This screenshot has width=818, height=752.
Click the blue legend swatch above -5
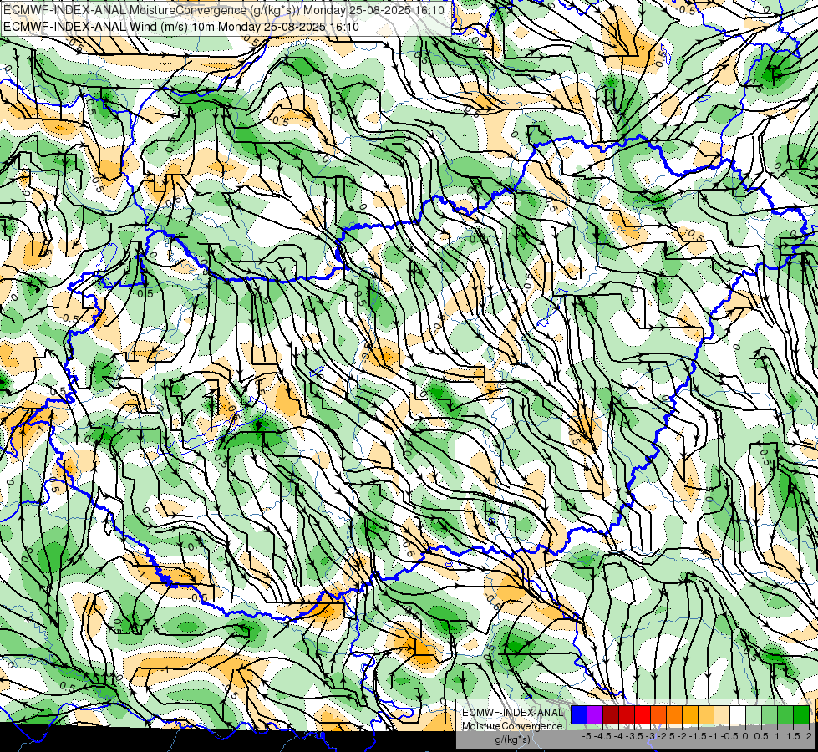(578, 714)
